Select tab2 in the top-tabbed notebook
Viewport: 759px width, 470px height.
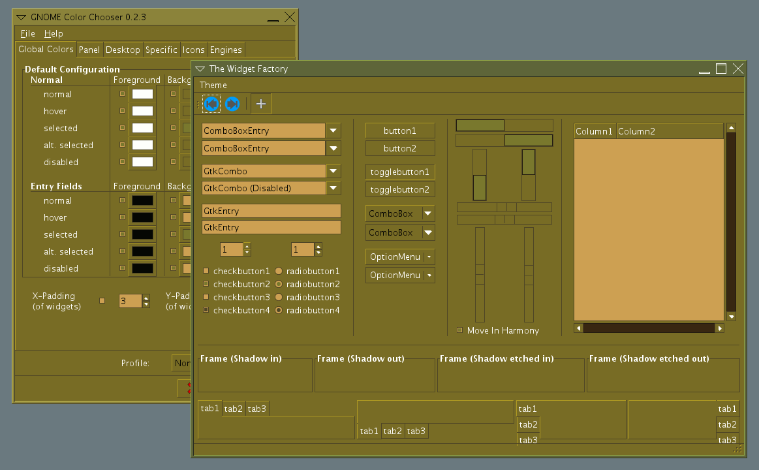[234, 409]
